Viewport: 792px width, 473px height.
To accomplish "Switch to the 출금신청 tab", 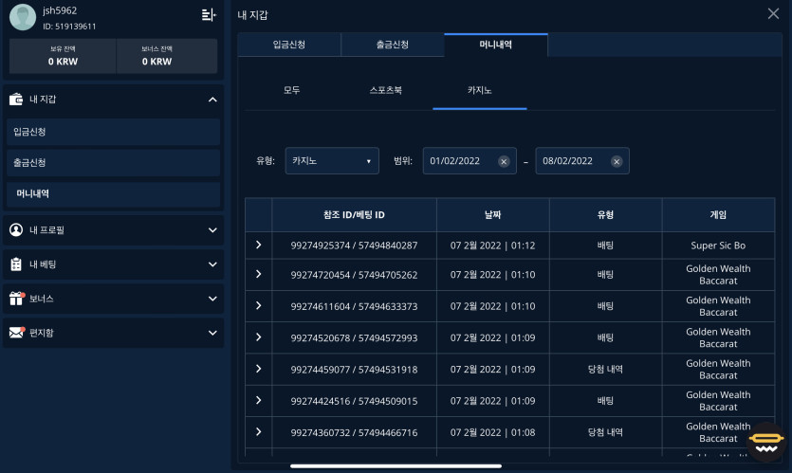I will 393,45.
